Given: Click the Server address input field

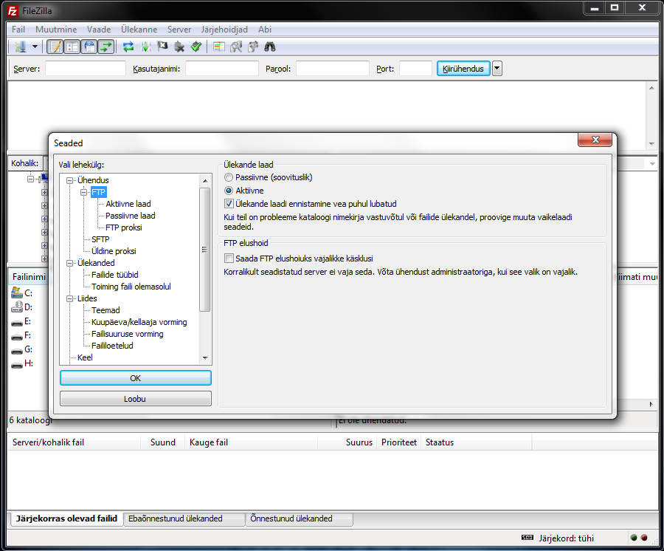Looking at the screenshot, I should [86, 68].
